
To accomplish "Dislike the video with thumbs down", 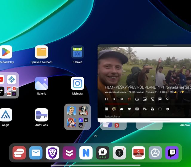I will click(130, 109).
